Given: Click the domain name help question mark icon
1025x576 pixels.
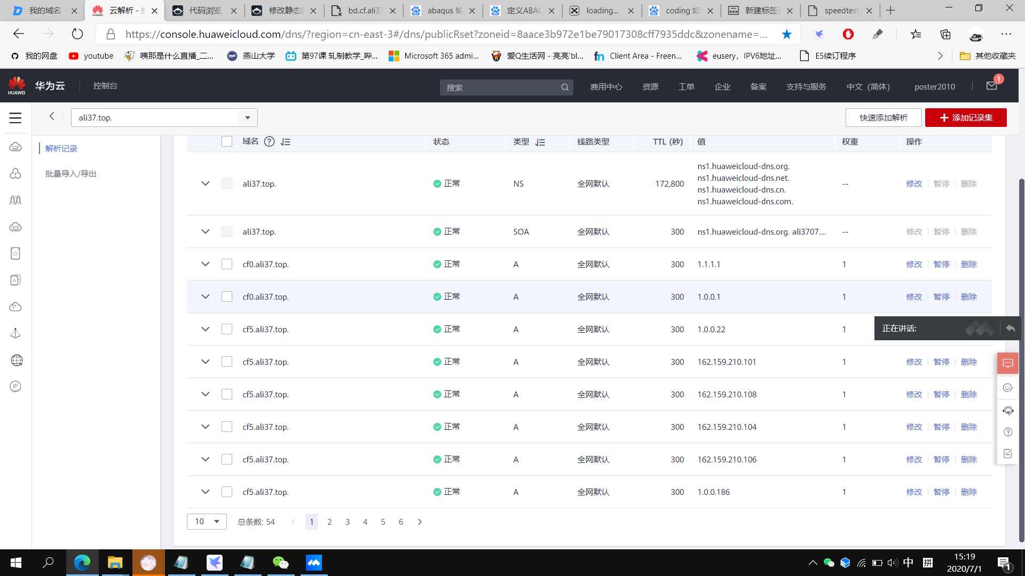Looking at the screenshot, I should click(x=270, y=142).
